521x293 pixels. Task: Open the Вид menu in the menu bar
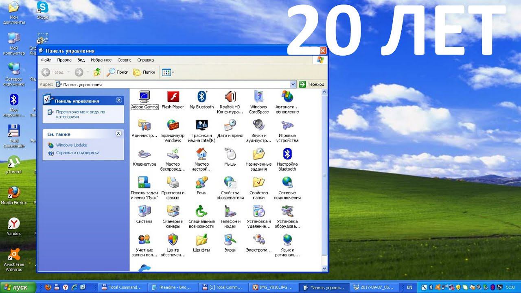81,60
